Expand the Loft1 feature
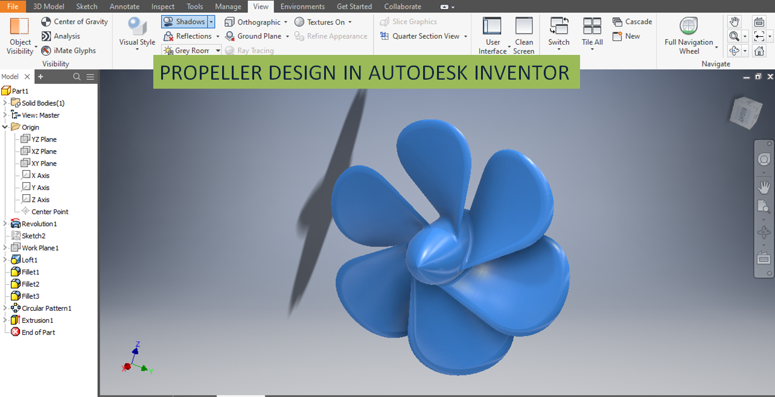The height and width of the screenshot is (397, 775). (x=5, y=259)
